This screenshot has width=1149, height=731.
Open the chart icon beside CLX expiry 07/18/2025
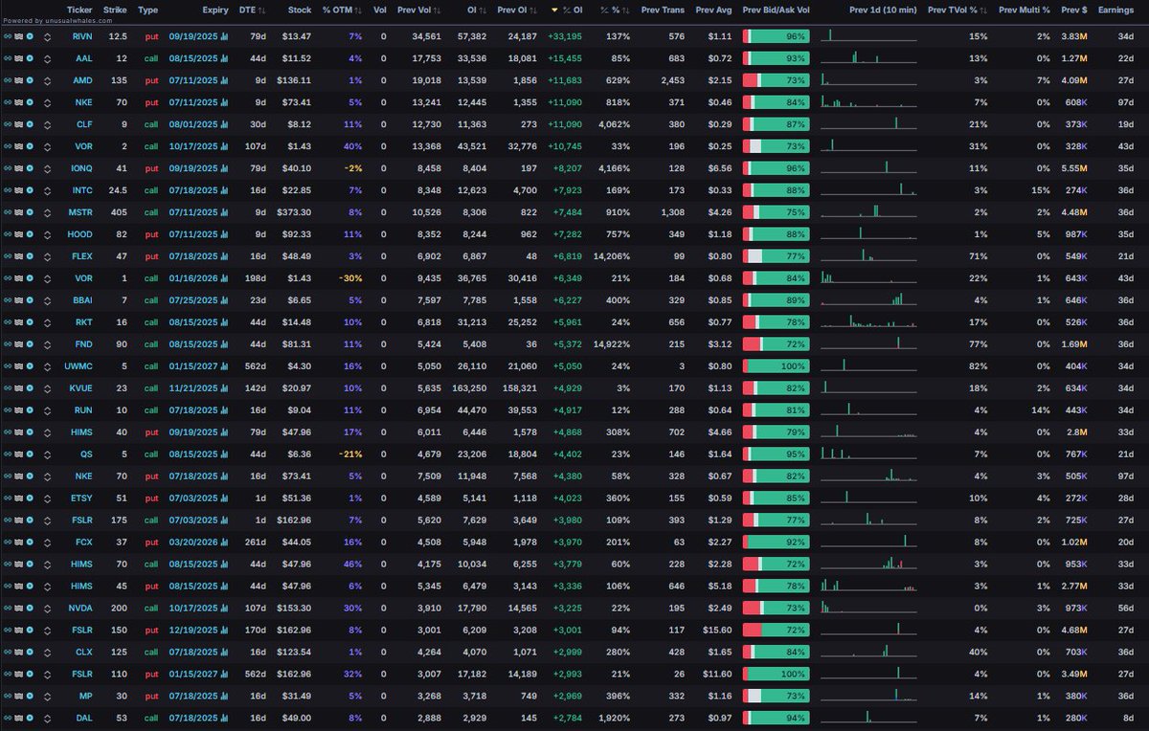pos(224,652)
